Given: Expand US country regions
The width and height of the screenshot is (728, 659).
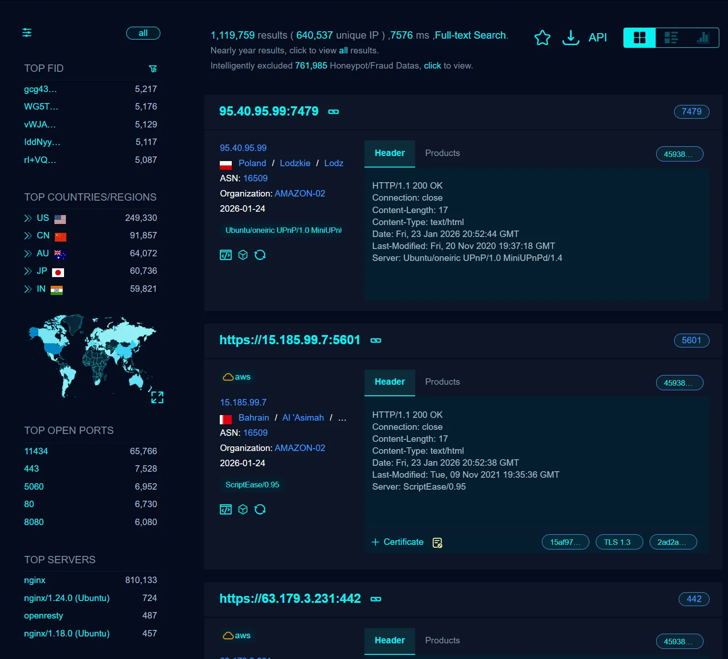Looking at the screenshot, I should click(x=28, y=218).
